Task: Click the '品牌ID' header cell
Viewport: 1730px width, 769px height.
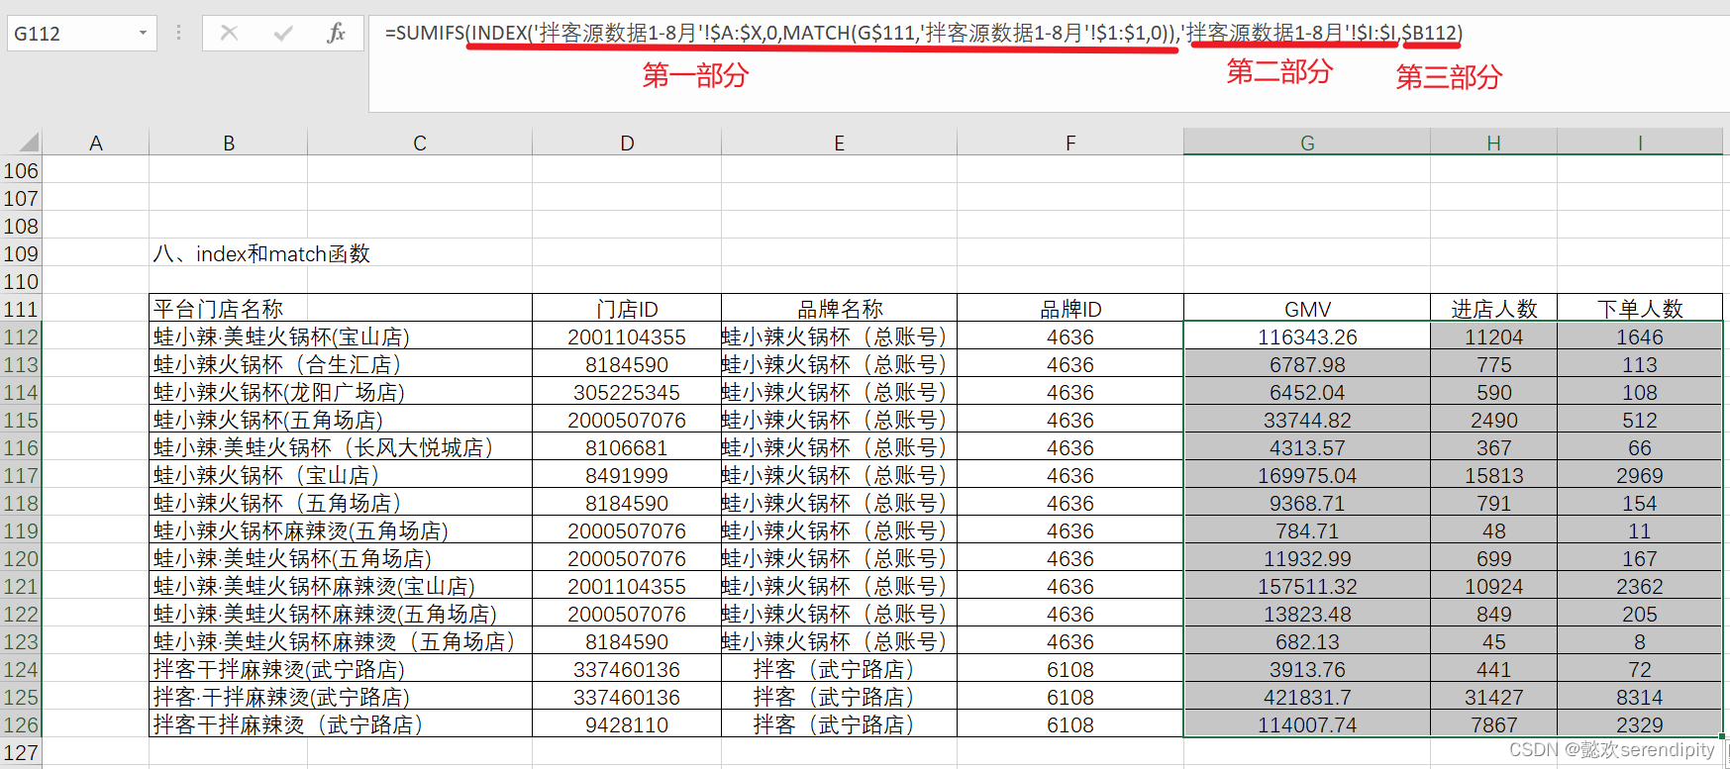Action: tap(1070, 309)
